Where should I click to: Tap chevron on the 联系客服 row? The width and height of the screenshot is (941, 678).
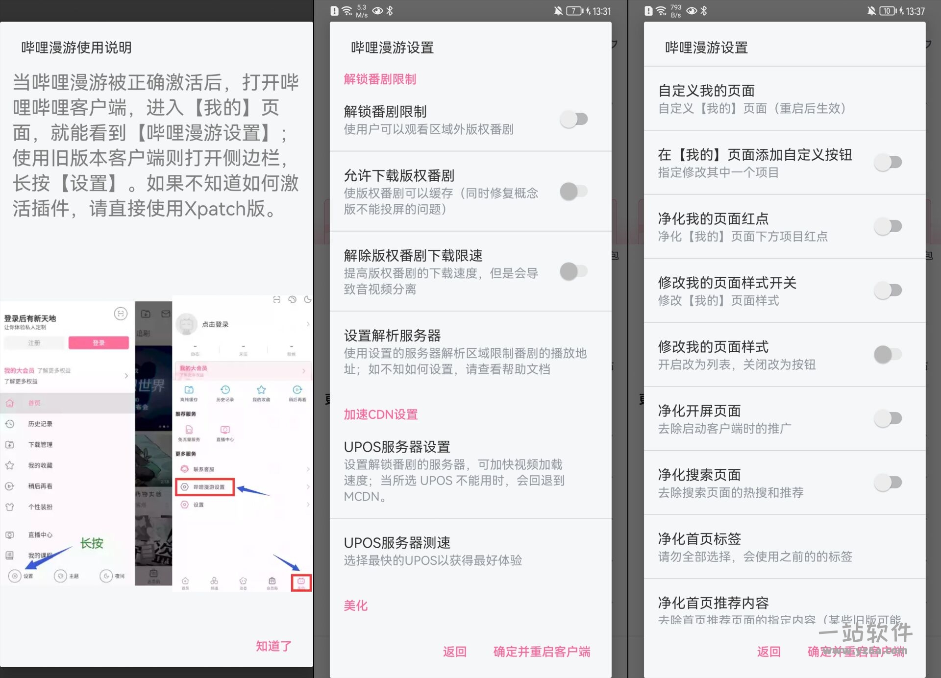[x=308, y=469]
